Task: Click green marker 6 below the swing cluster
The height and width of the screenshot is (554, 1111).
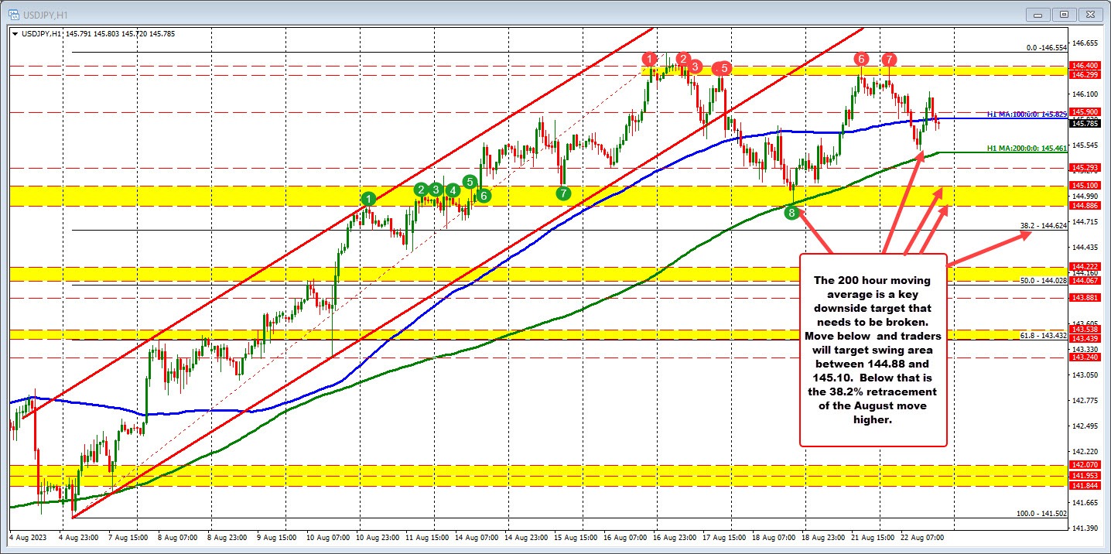Action: (x=483, y=197)
